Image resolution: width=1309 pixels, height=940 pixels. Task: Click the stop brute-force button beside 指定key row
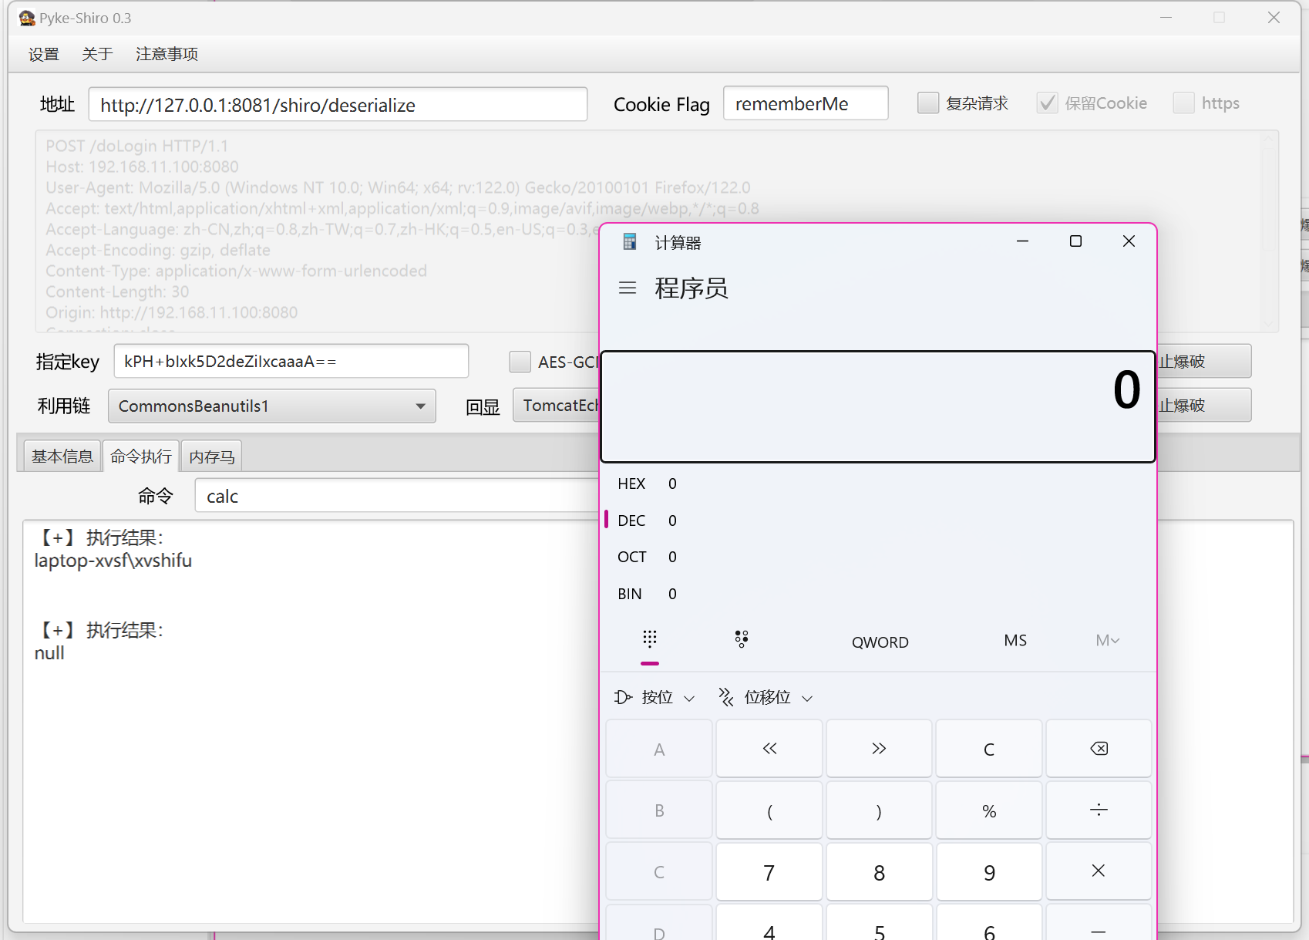(x=1203, y=362)
